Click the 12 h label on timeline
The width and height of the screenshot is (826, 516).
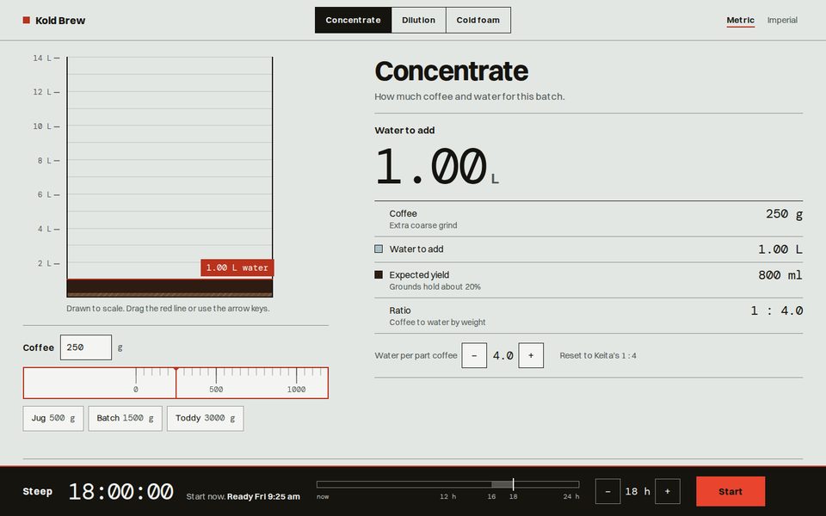click(447, 496)
